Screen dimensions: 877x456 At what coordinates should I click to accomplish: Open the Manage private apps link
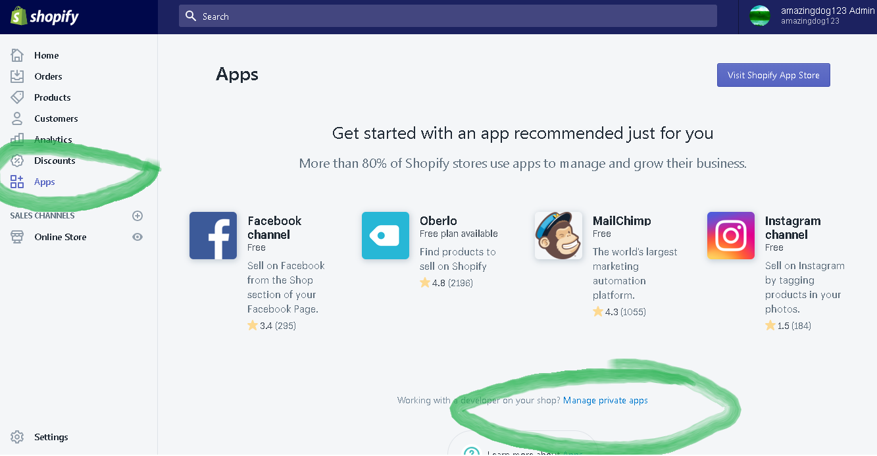pos(605,400)
